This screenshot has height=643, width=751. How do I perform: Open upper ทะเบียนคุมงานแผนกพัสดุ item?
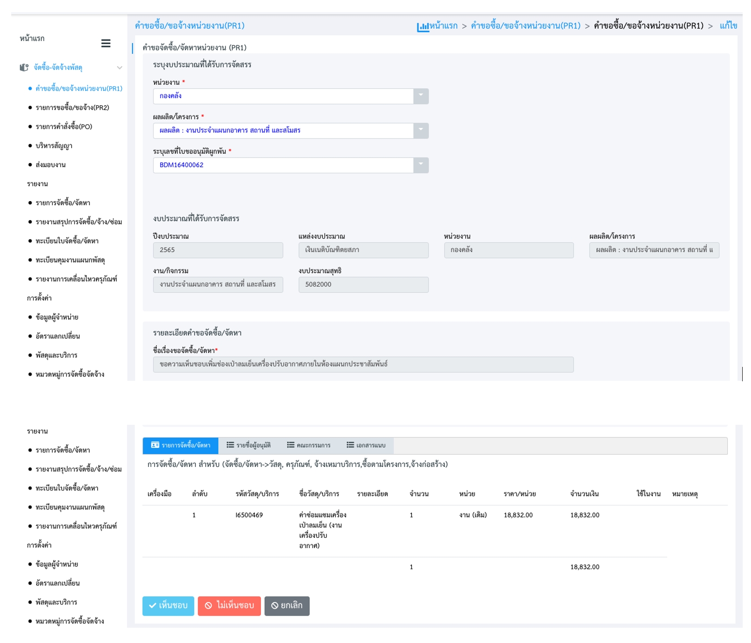coord(70,260)
